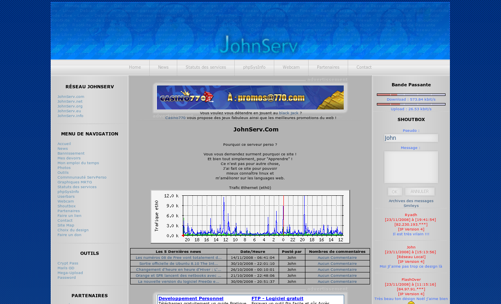The height and width of the screenshot is (304, 501).
Task: Open the Crypt Pass tool link
Action: tap(68, 263)
